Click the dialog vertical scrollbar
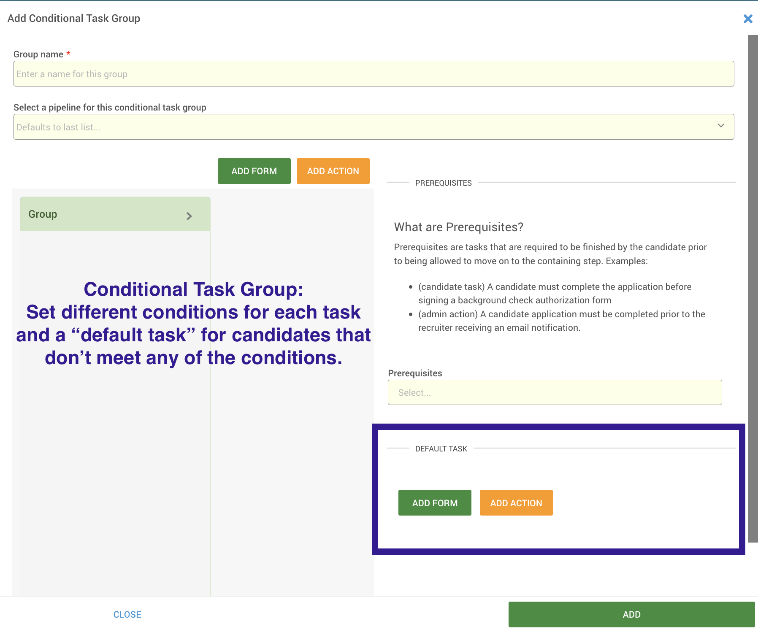The width and height of the screenshot is (758, 632). click(x=753, y=289)
